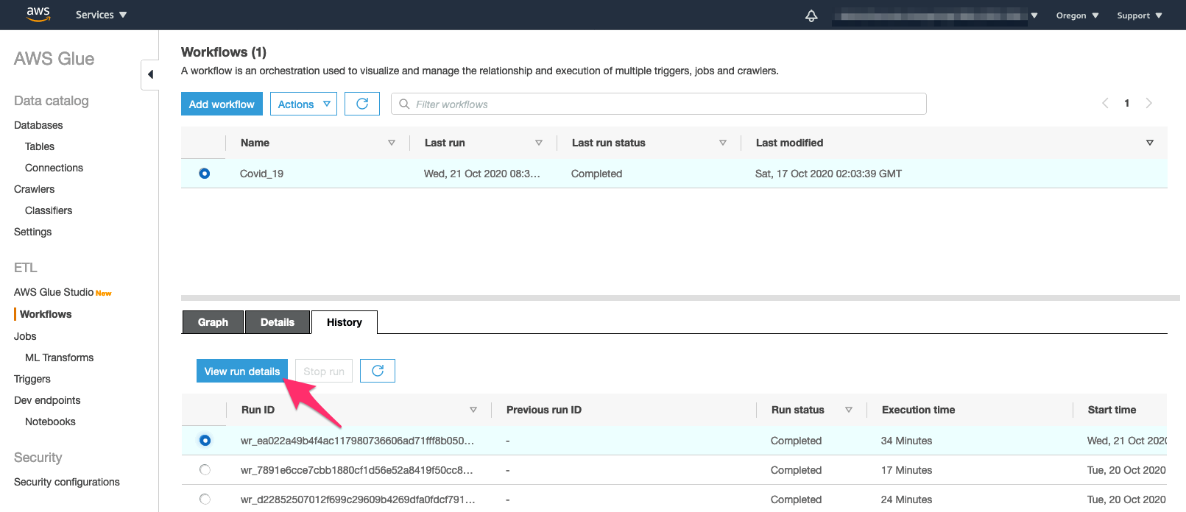Click the 34 Minutes execution time cell
The height and width of the screenshot is (512, 1186).
(x=906, y=441)
